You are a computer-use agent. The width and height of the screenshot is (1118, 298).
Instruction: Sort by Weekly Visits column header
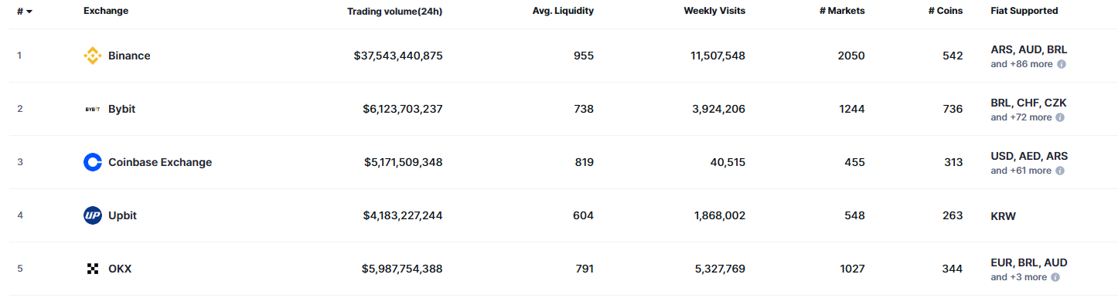tap(714, 11)
